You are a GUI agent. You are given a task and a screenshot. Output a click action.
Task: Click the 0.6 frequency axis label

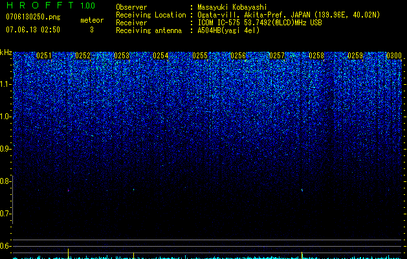pyautogui.click(x=5, y=246)
